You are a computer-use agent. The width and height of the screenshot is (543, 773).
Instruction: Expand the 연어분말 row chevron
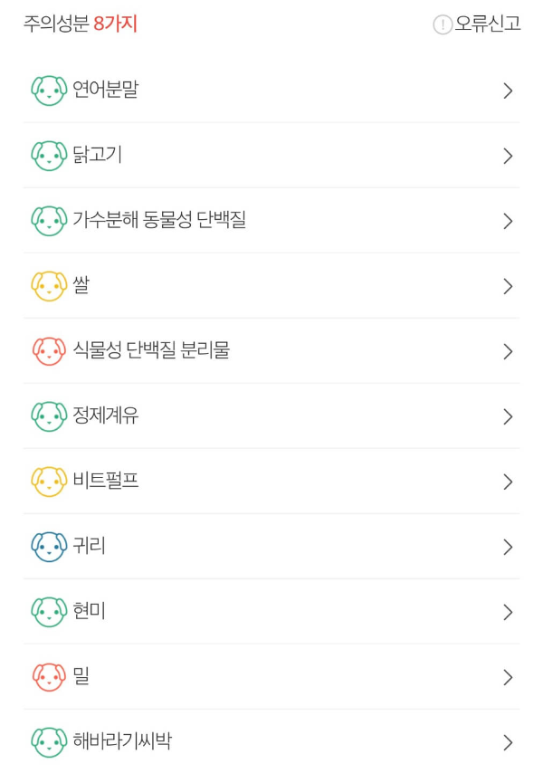point(508,91)
